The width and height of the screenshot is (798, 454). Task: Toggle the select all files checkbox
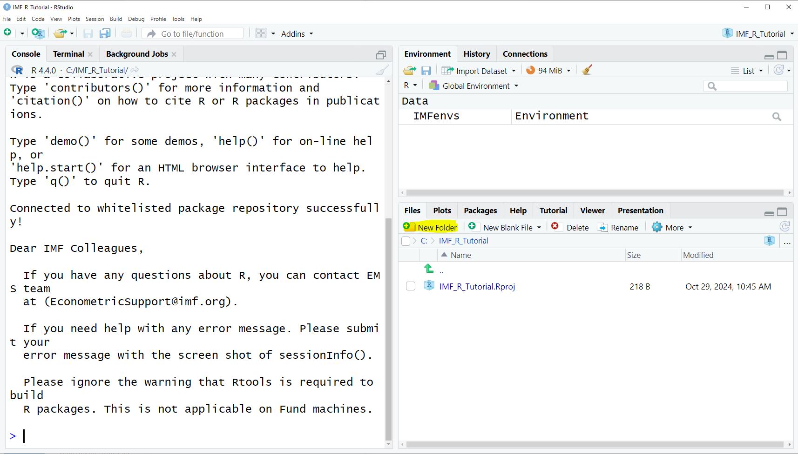pos(406,241)
